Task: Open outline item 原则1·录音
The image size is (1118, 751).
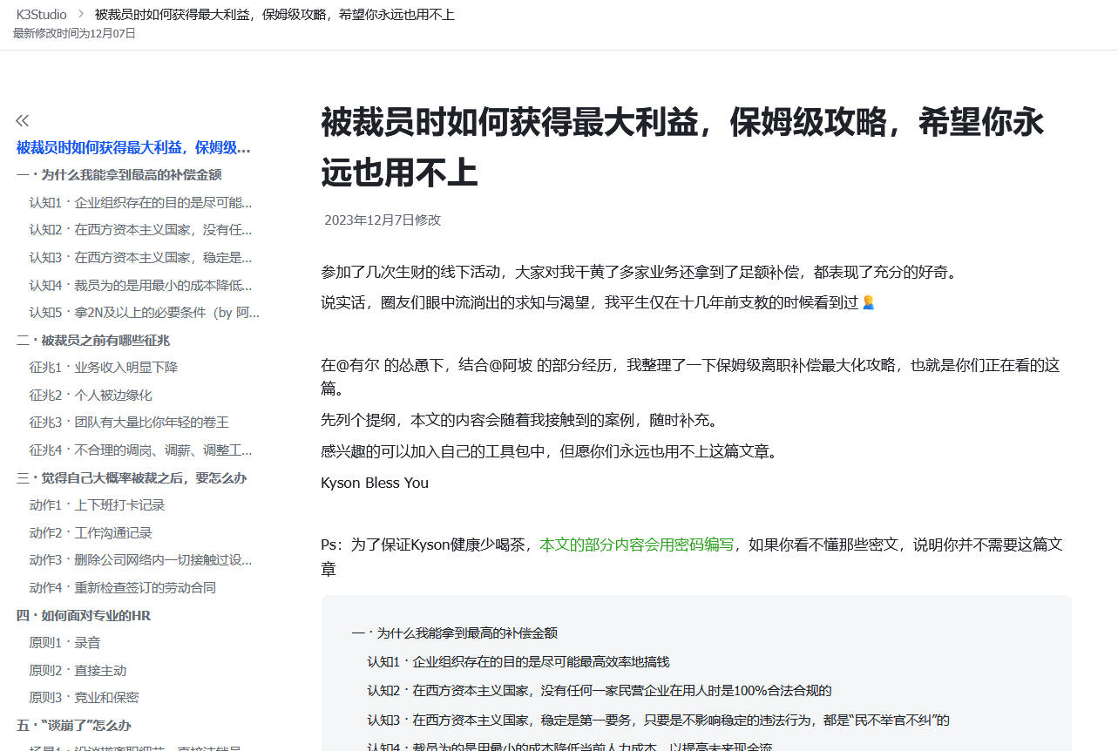Action: (64, 643)
